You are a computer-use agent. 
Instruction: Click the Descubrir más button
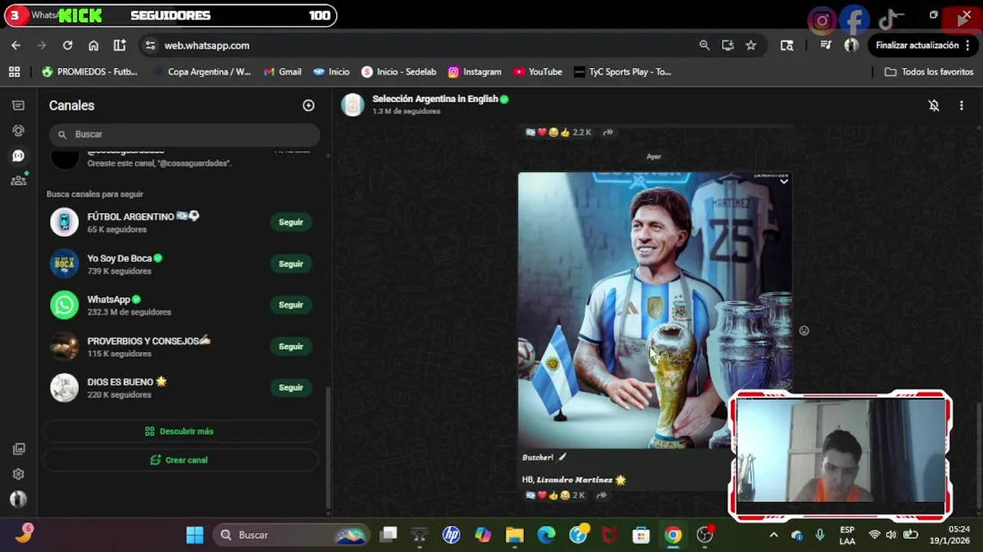[180, 431]
